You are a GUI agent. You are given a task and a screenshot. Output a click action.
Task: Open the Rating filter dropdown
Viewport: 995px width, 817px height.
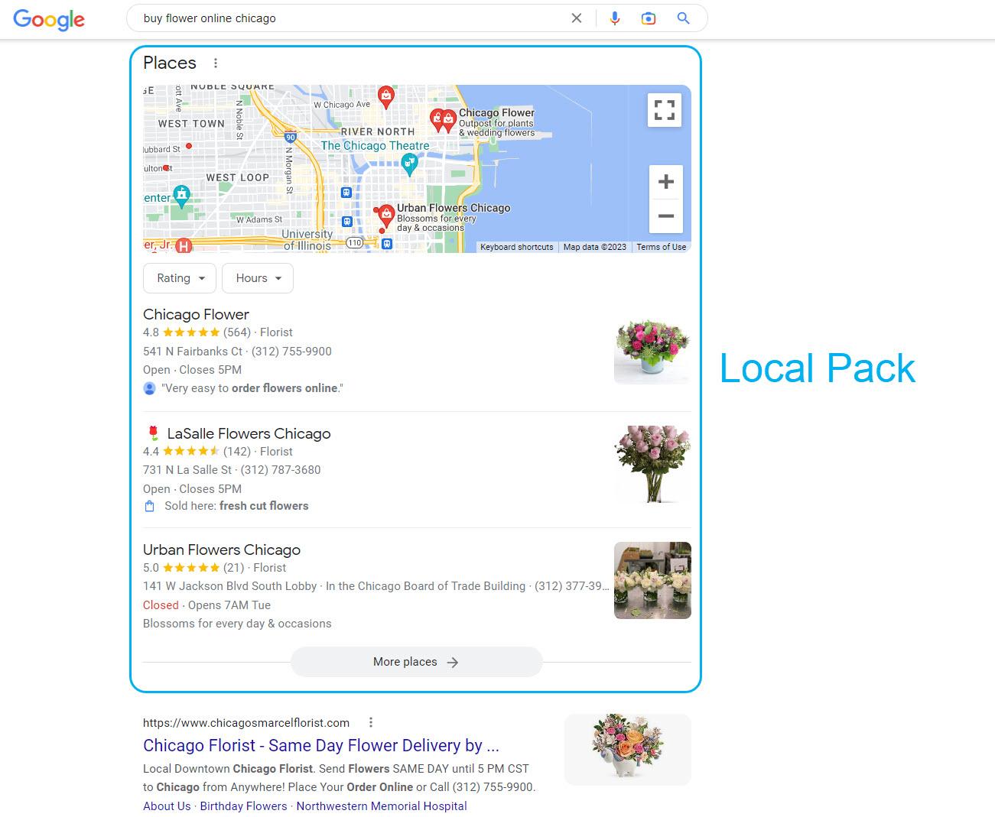[x=179, y=278]
